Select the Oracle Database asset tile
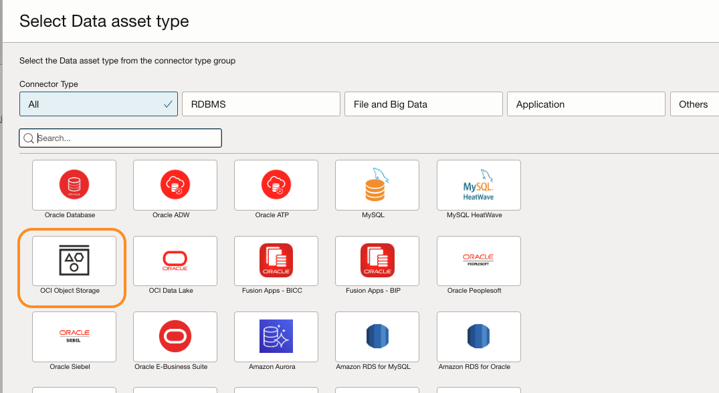The height and width of the screenshot is (393, 719). [x=74, y=185]
